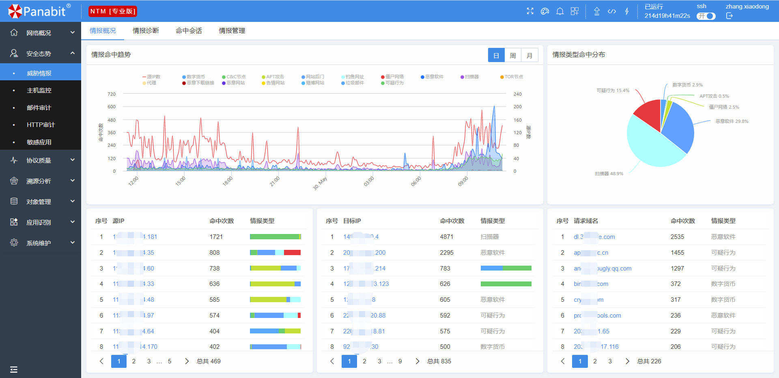The height and width of the screenshot is (378, 779).
Task: Click the pulse icon beside 协议质量
Action: click(14, 160)
